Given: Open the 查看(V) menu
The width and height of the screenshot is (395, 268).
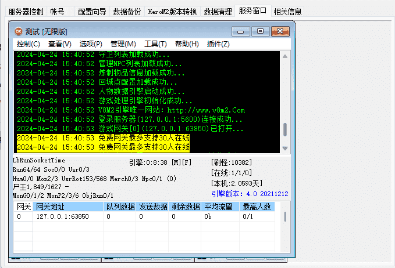Looking at the screenshot, I should pyautogui.click(x=59, y=44).
